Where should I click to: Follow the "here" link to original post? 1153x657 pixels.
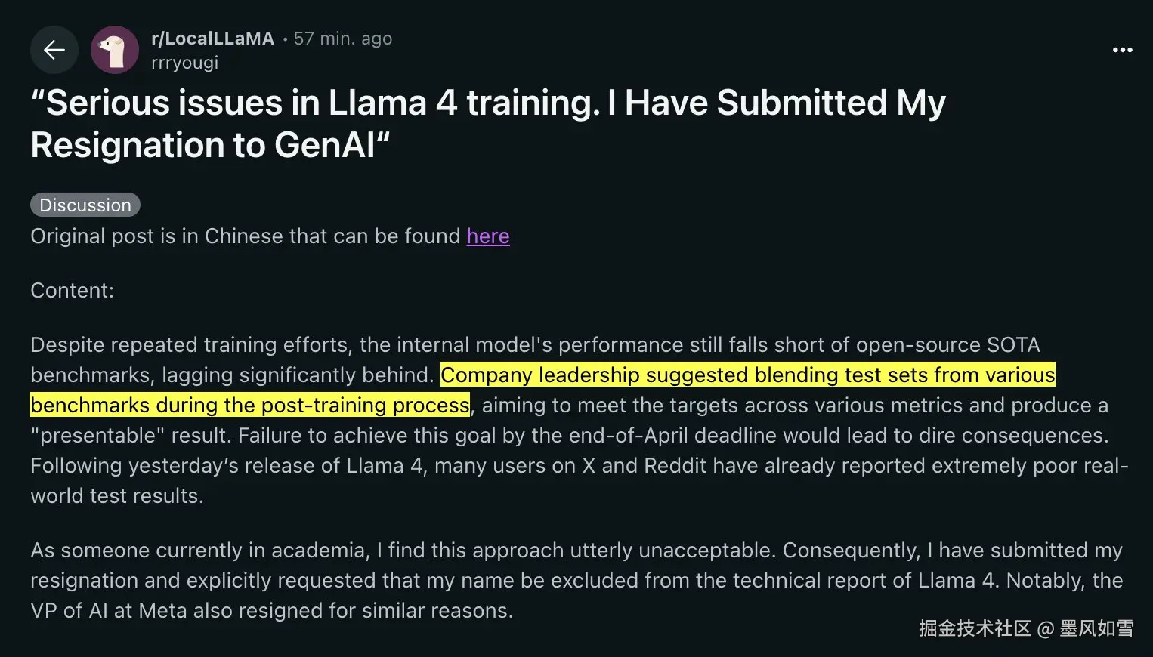(488, 236)
